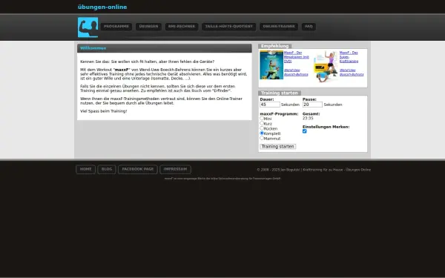The image size is (445, 278).
Task: Open the BMI-RECHNER calculator page
Action: (182, 27)
